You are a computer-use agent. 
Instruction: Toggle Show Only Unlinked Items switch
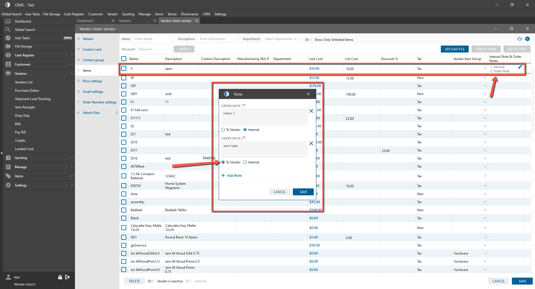[308, 40]
